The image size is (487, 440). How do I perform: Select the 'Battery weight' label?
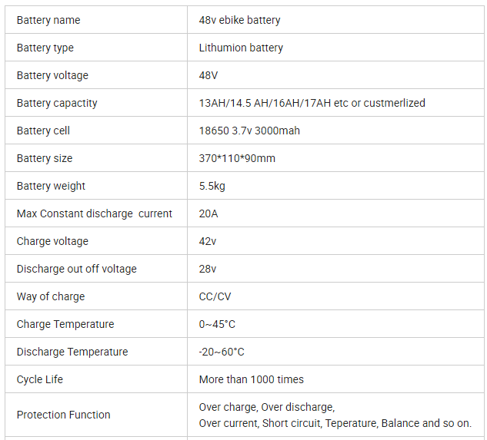pos(51,186)
